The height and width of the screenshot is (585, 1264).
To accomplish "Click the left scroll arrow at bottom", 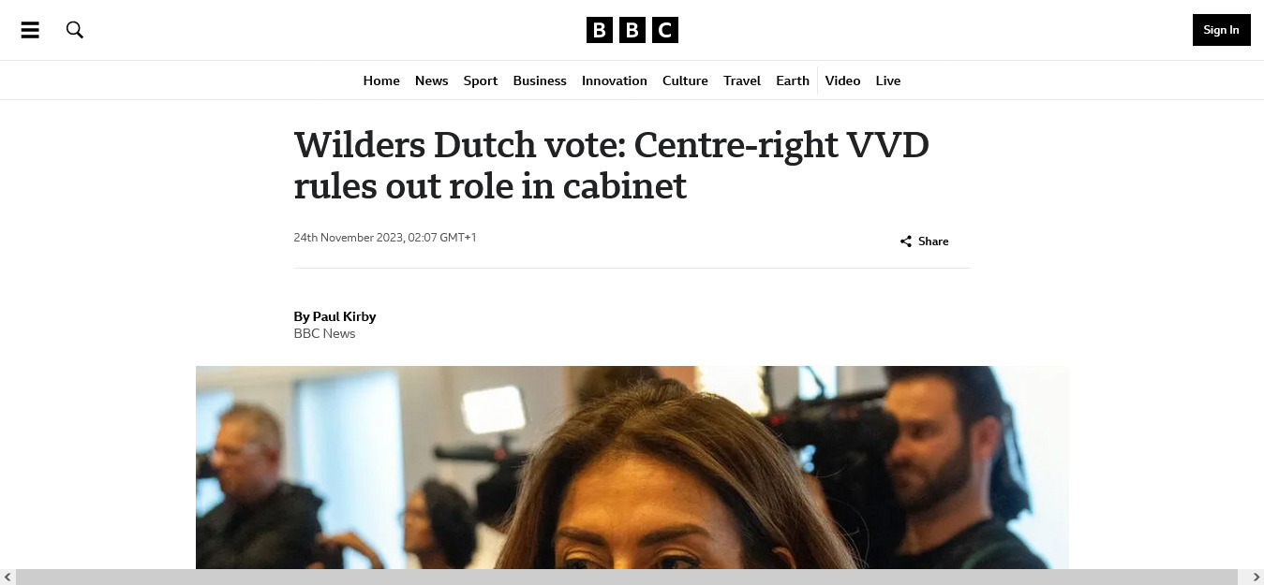I will click(7, 577).
